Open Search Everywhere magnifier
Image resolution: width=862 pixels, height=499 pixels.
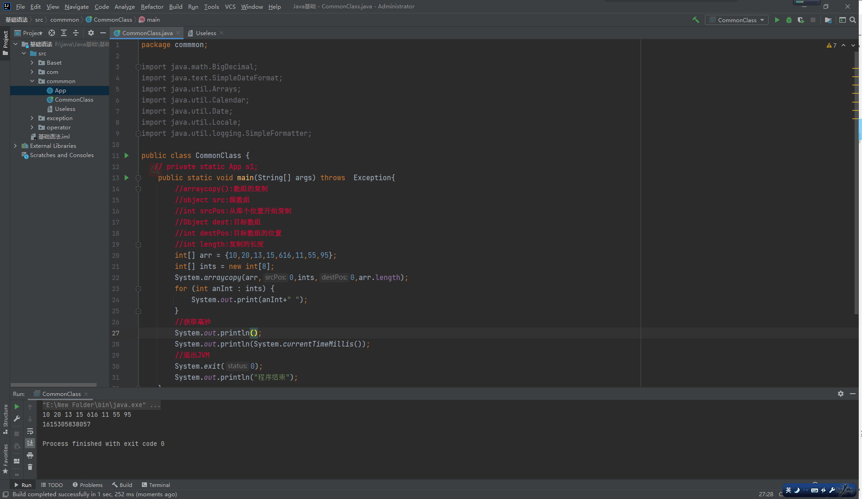tap(853, 20)
